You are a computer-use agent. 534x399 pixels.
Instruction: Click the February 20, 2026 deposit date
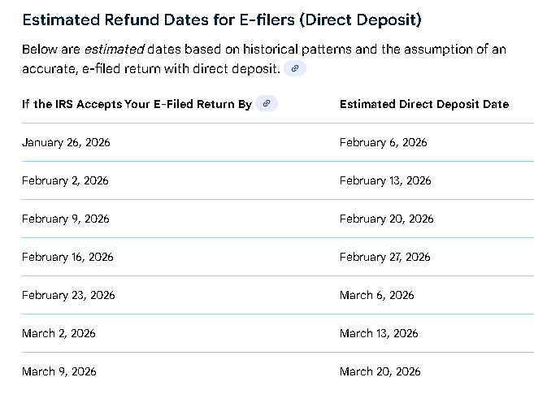(x=386, y=219)
